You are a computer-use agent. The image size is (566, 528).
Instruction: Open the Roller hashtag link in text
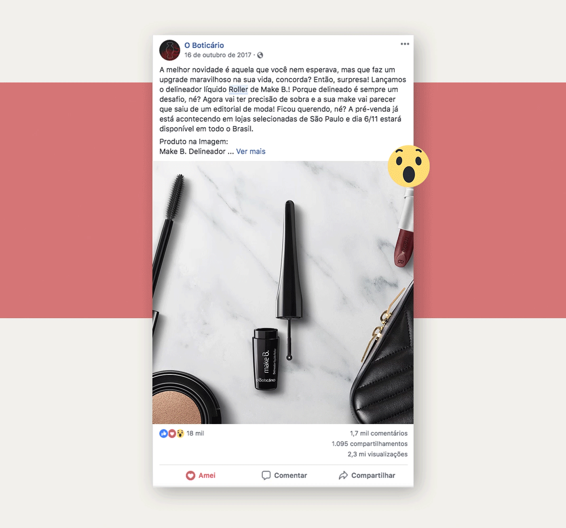coord(238,89)
